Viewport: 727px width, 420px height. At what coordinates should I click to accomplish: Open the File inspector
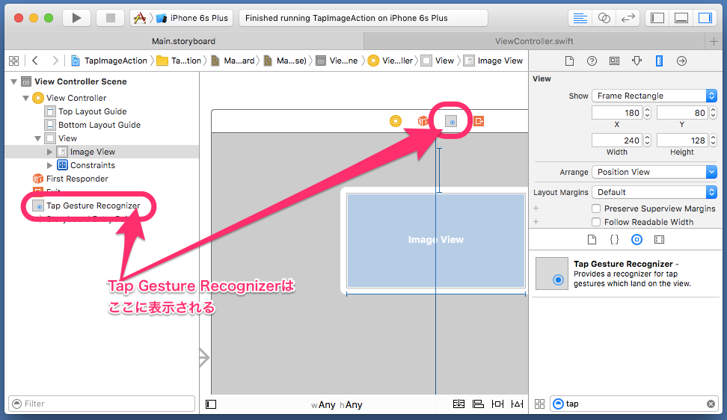click(x=569, y=61)
